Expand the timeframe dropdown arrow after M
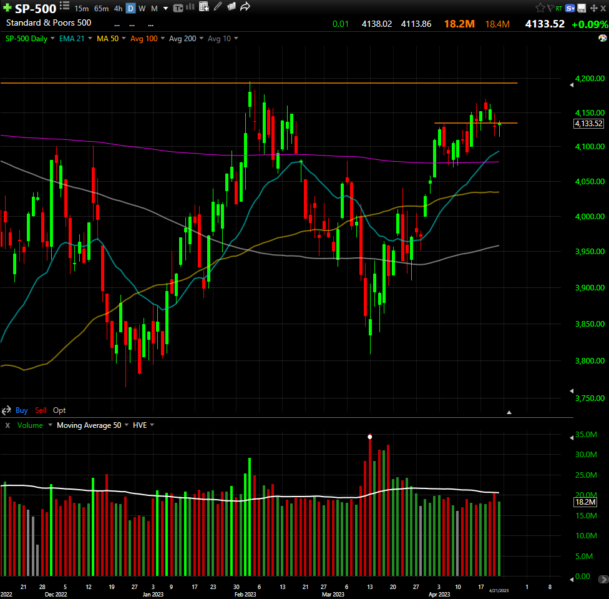609x599 pixels. 165,9
